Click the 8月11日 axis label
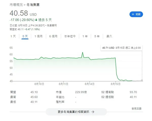Viewport: 152px width, 121px height. 64,84
